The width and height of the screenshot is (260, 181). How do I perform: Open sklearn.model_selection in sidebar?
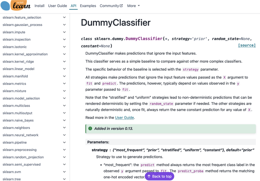(21, 98)
